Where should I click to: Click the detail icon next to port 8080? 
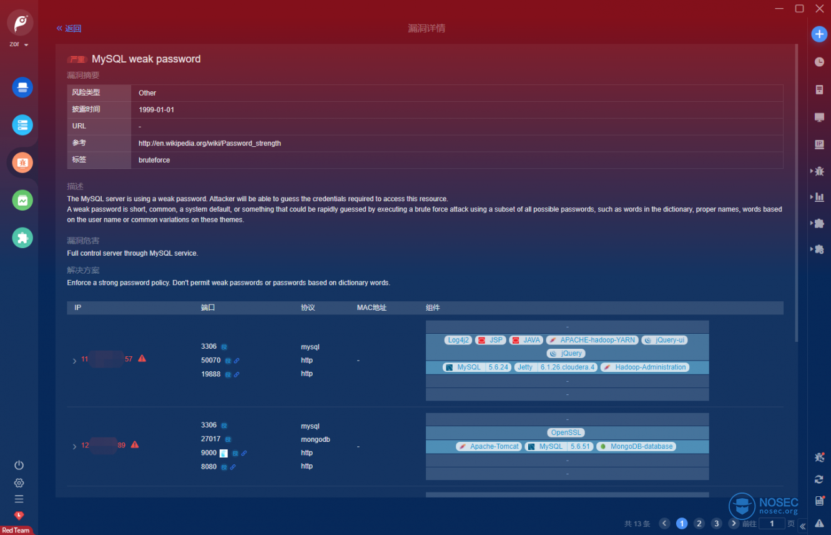pyautogui.click(x=224, y=467)
